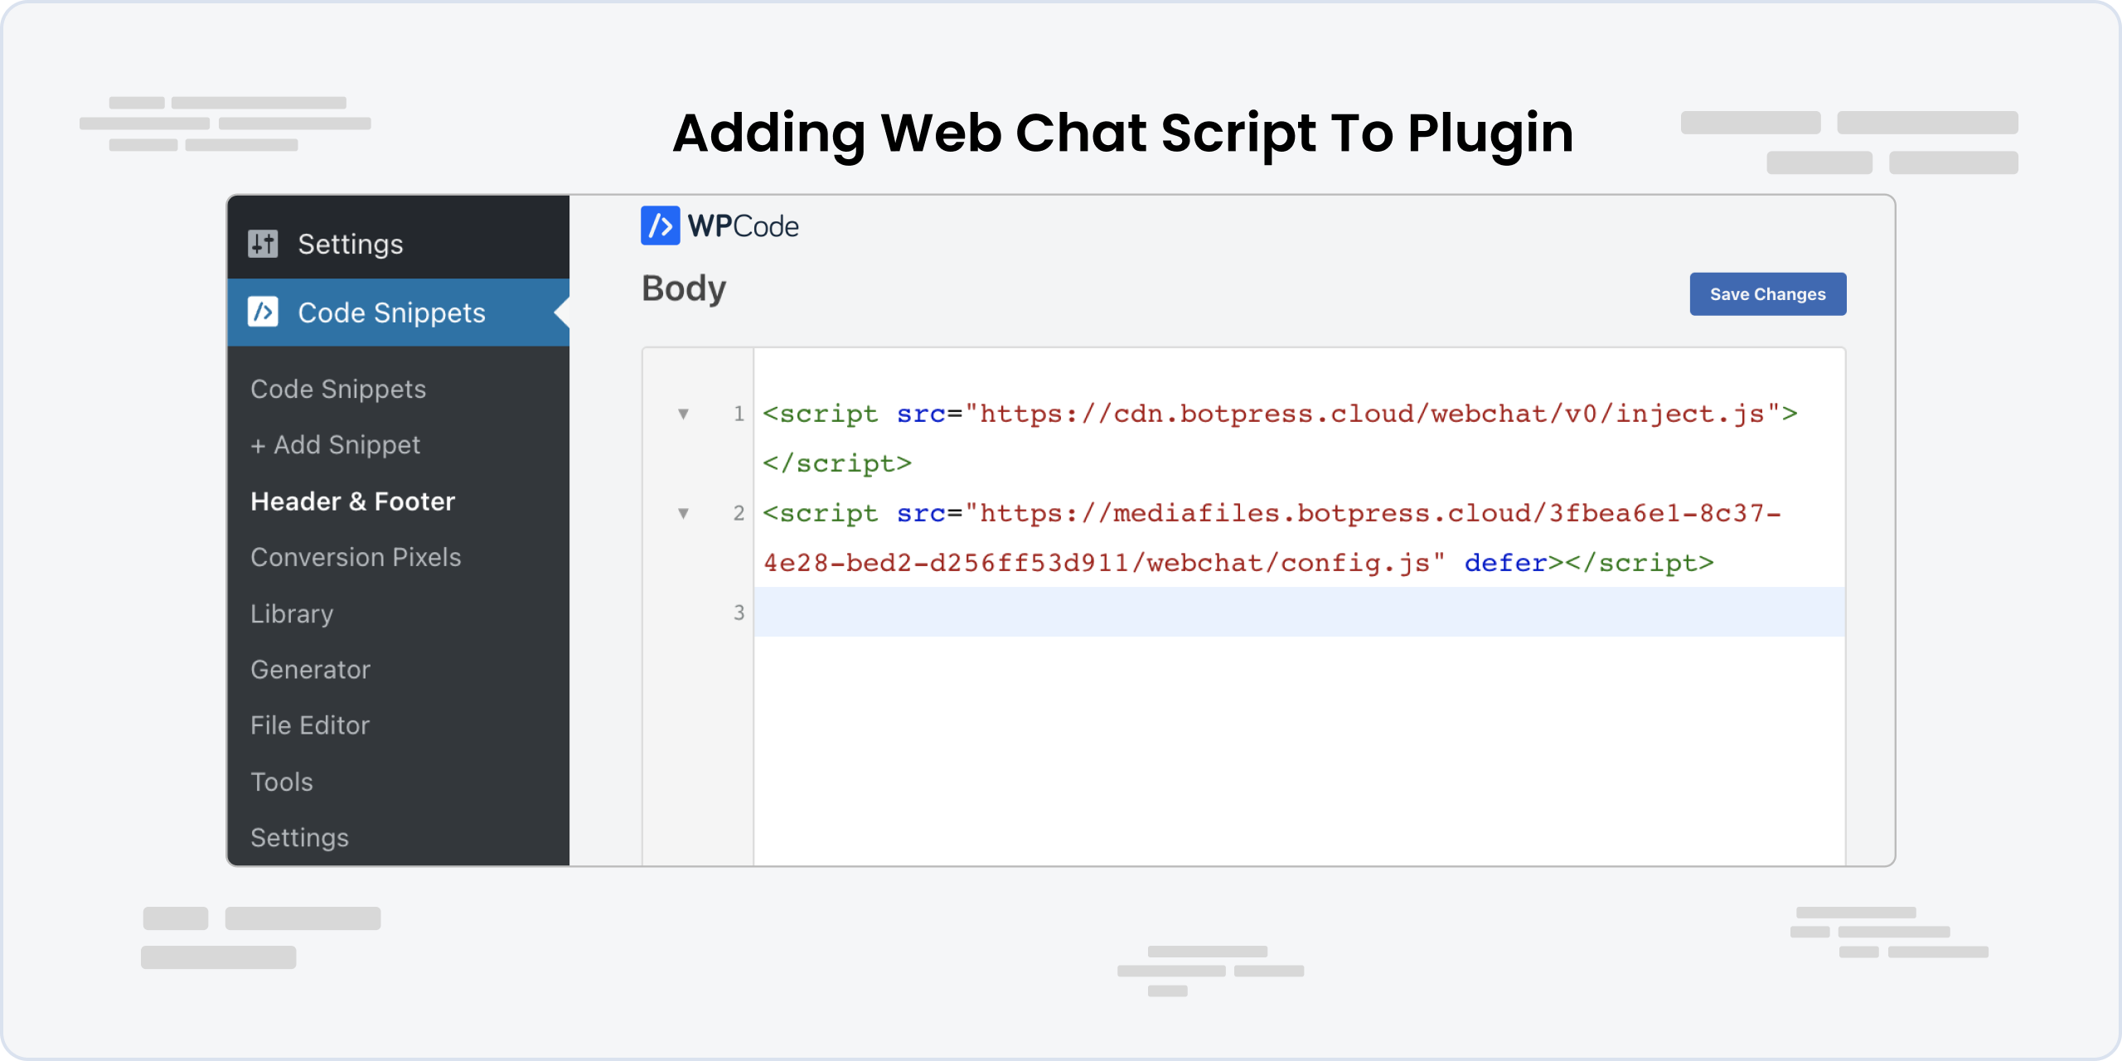Go to Header & Footer
The width and height of the screenshot is (2122, 1061).
[x=353, y=501]
